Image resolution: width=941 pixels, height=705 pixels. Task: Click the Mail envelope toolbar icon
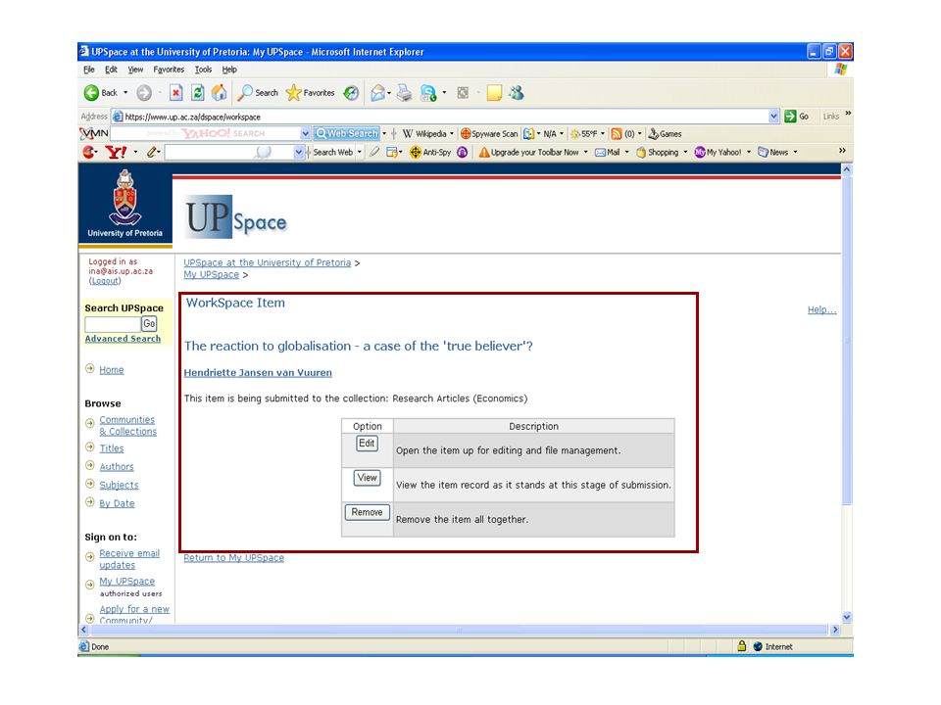[x=377, y=93]
